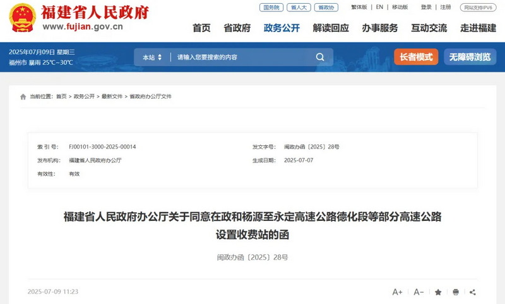
Task: Click the publish timestamp 2025-07-09 11:23
Action: [x=53, y=292]
